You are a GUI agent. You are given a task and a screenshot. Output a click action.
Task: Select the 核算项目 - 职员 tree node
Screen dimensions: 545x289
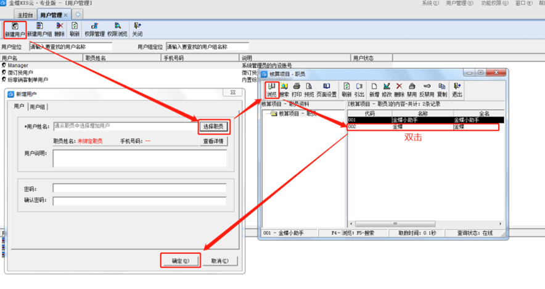point(293,114)
